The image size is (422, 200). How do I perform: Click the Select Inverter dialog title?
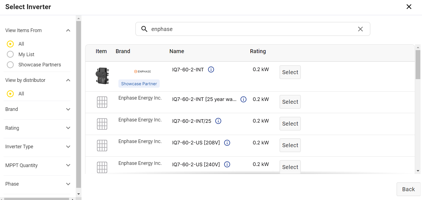point(28,7)
